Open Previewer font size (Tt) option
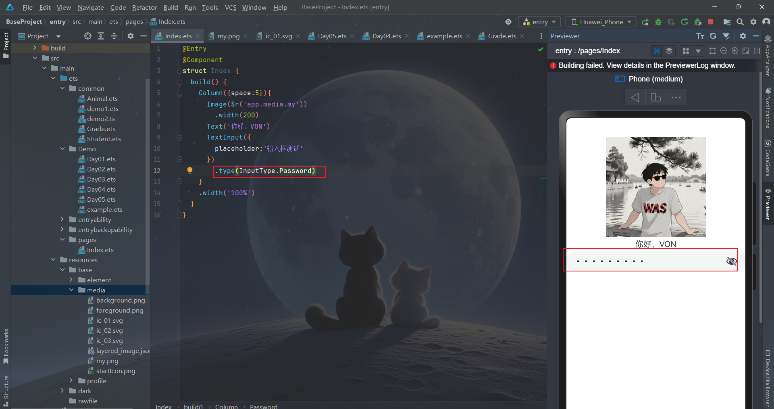The height and width of the screenshot is (409, 774). [700, 36]
